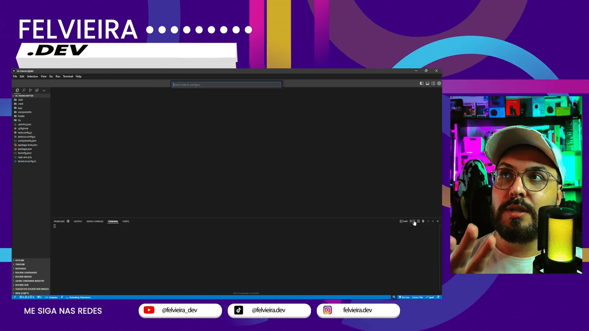Maximize the terminal panel size
Image resolution: width=589 pixels, height=331 pixels.
coord(433,221)
